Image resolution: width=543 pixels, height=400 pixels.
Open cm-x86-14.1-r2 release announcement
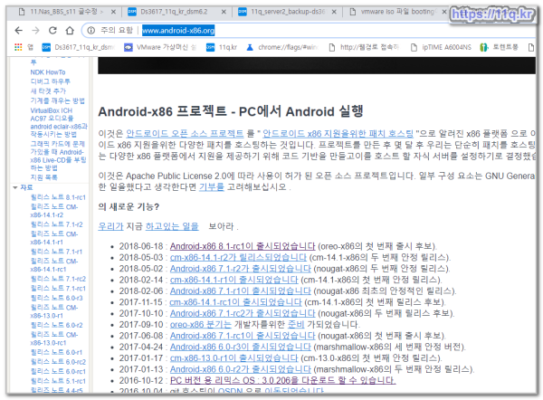tap(238, 257)
